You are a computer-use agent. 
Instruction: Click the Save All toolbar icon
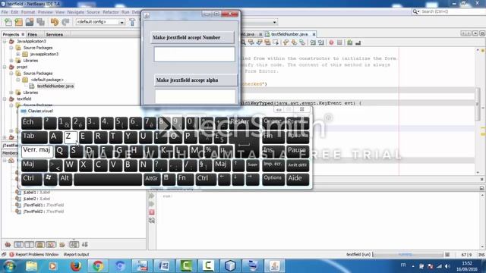point(40,22)
